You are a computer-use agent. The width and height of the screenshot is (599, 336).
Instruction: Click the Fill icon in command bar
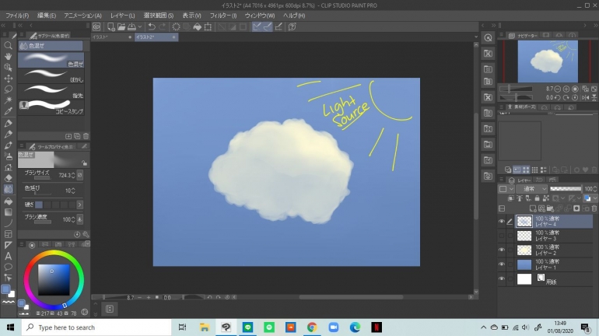197,26
